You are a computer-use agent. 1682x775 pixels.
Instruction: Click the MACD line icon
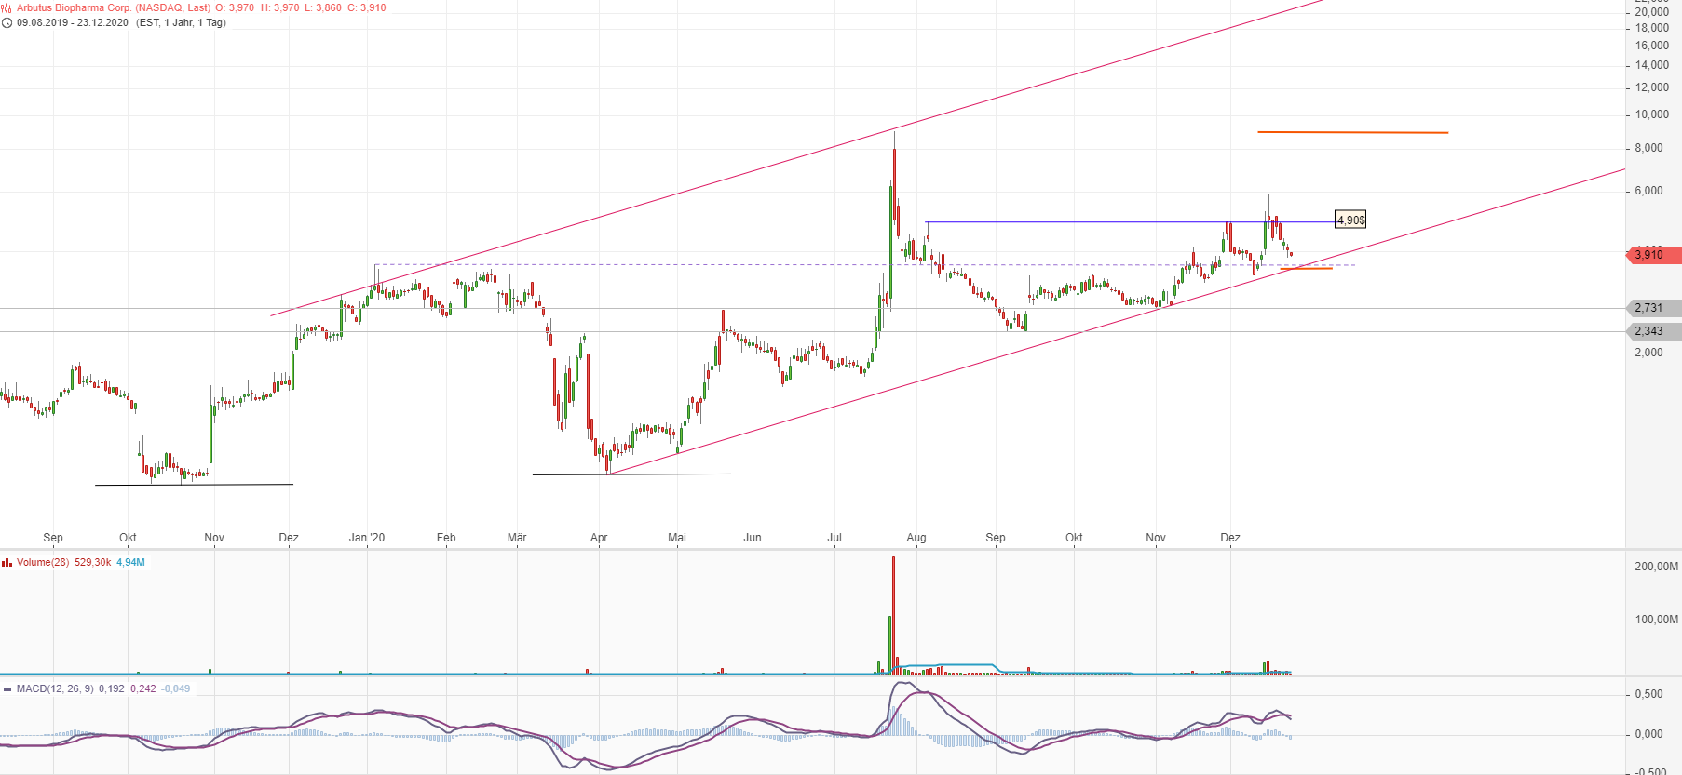tap(7, 689)
